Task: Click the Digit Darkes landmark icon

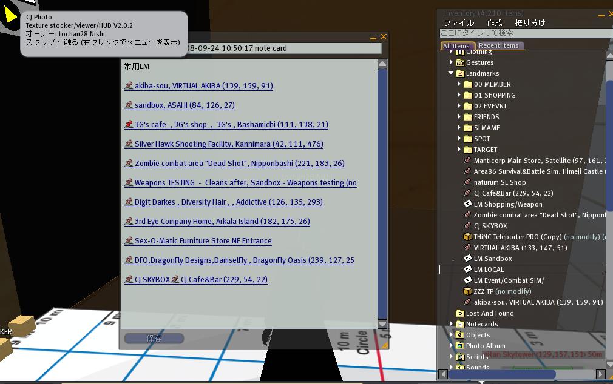Action: [129, 202]
